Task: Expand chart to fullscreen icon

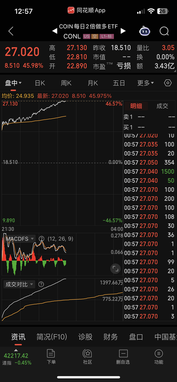Action: click(115, 269)
